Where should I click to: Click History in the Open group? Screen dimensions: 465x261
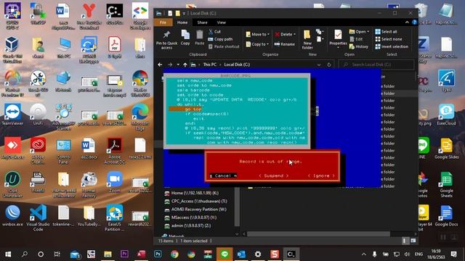pos(359,46)
